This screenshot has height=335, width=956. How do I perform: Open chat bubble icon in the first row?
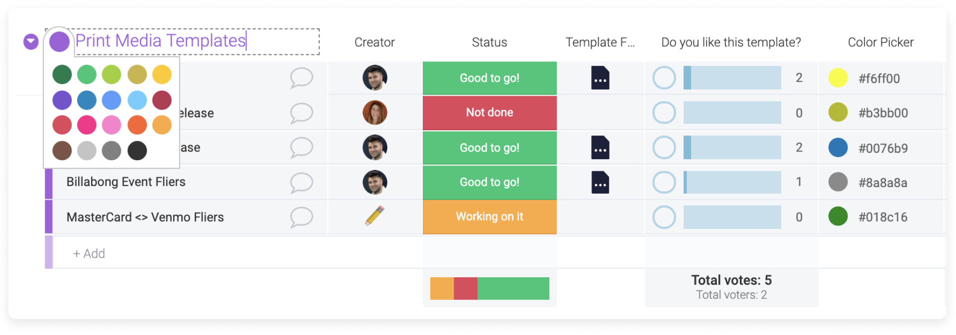click(301, 78)
